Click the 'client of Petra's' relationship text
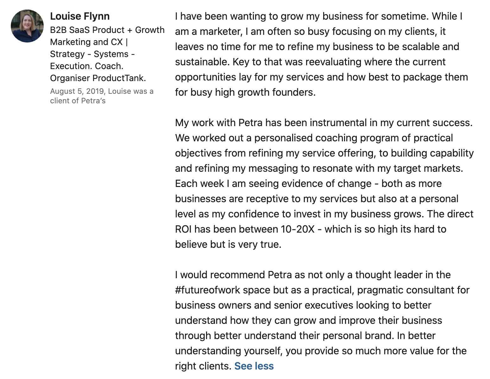 (78, 101)
